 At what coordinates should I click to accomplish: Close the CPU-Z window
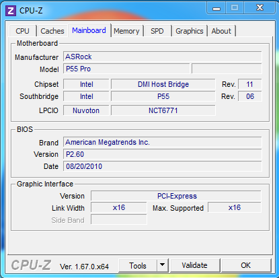point(260,8)
